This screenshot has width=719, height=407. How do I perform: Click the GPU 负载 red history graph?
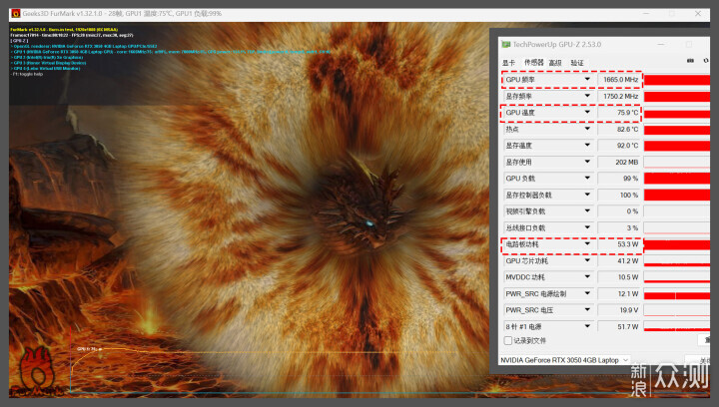tap(677, 179)
